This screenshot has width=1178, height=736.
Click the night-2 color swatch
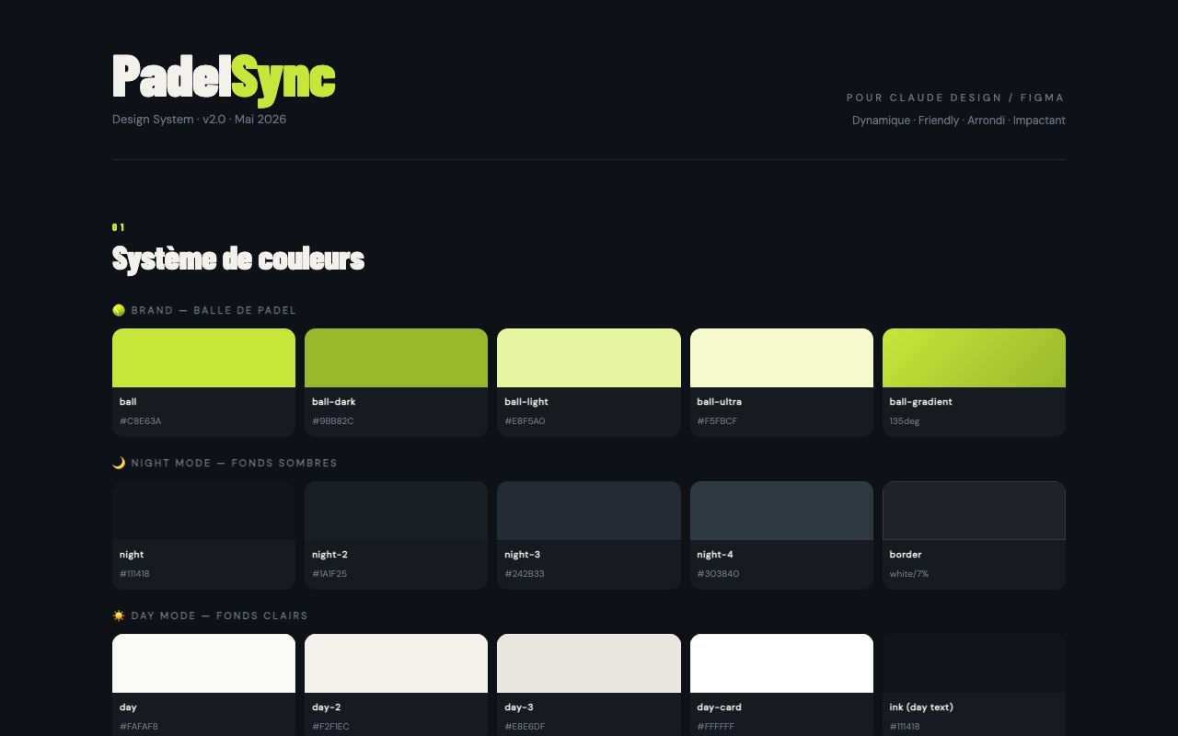pos(396,511)
